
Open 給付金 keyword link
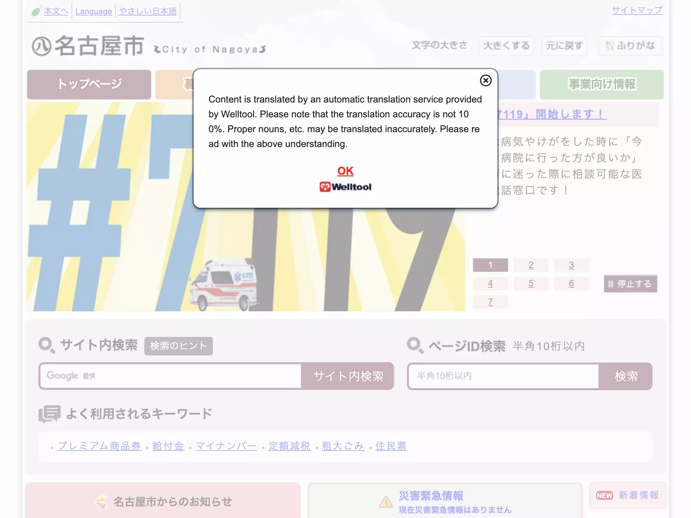tap(168, 446)
